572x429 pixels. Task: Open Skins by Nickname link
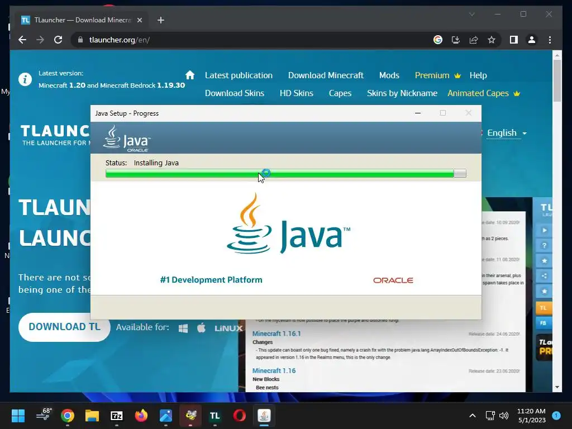coord(402,93)
